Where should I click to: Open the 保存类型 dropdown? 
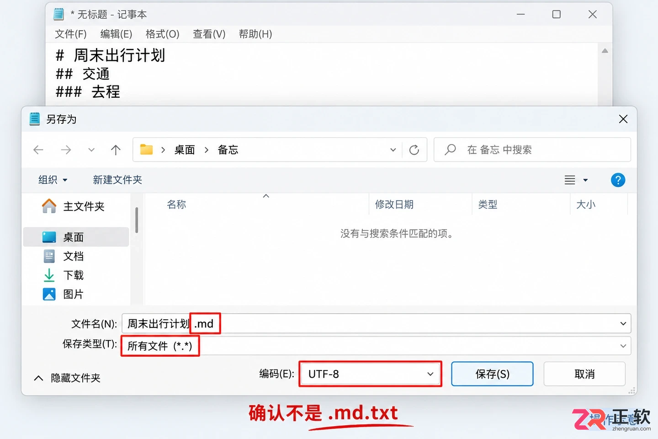[377, 346]
